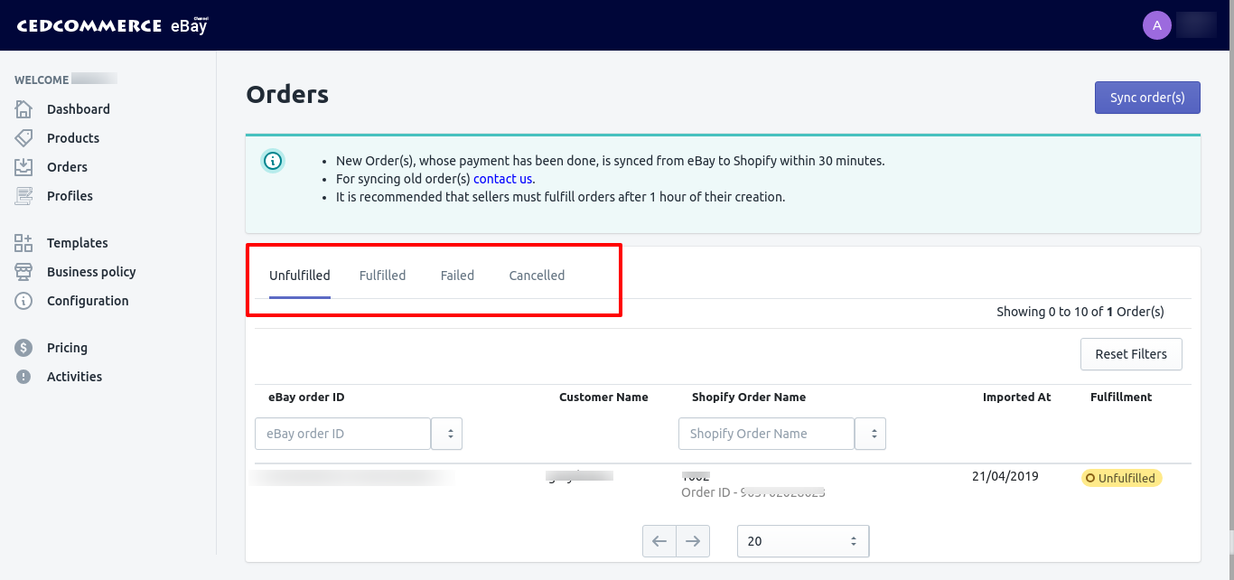This screenshot has width=1234, height=580.
Task: Click the Profiles icon in sidebar
Action: click(x=23, y=196)
